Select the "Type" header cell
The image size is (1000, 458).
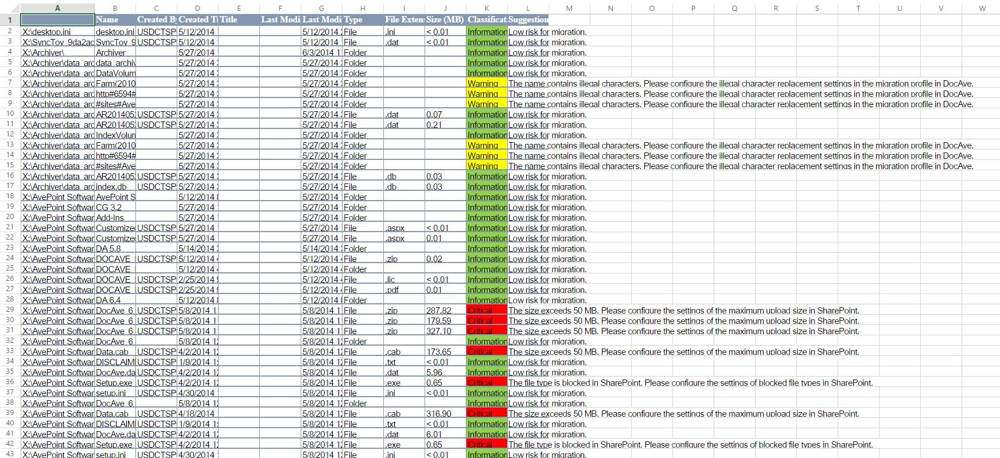point(363,19)
